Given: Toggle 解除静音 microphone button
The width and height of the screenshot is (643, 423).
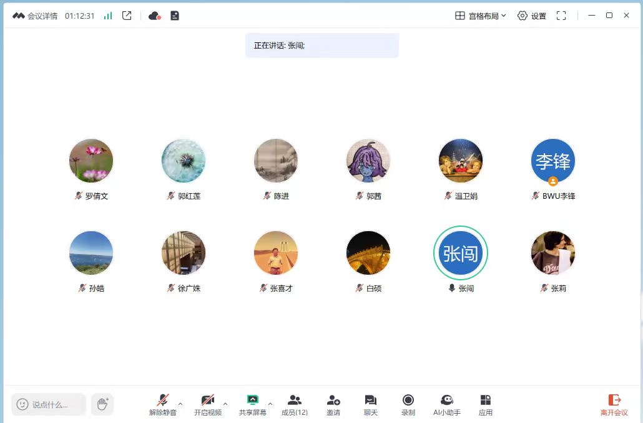Looking at the screenshot, I should click(163, 401).
